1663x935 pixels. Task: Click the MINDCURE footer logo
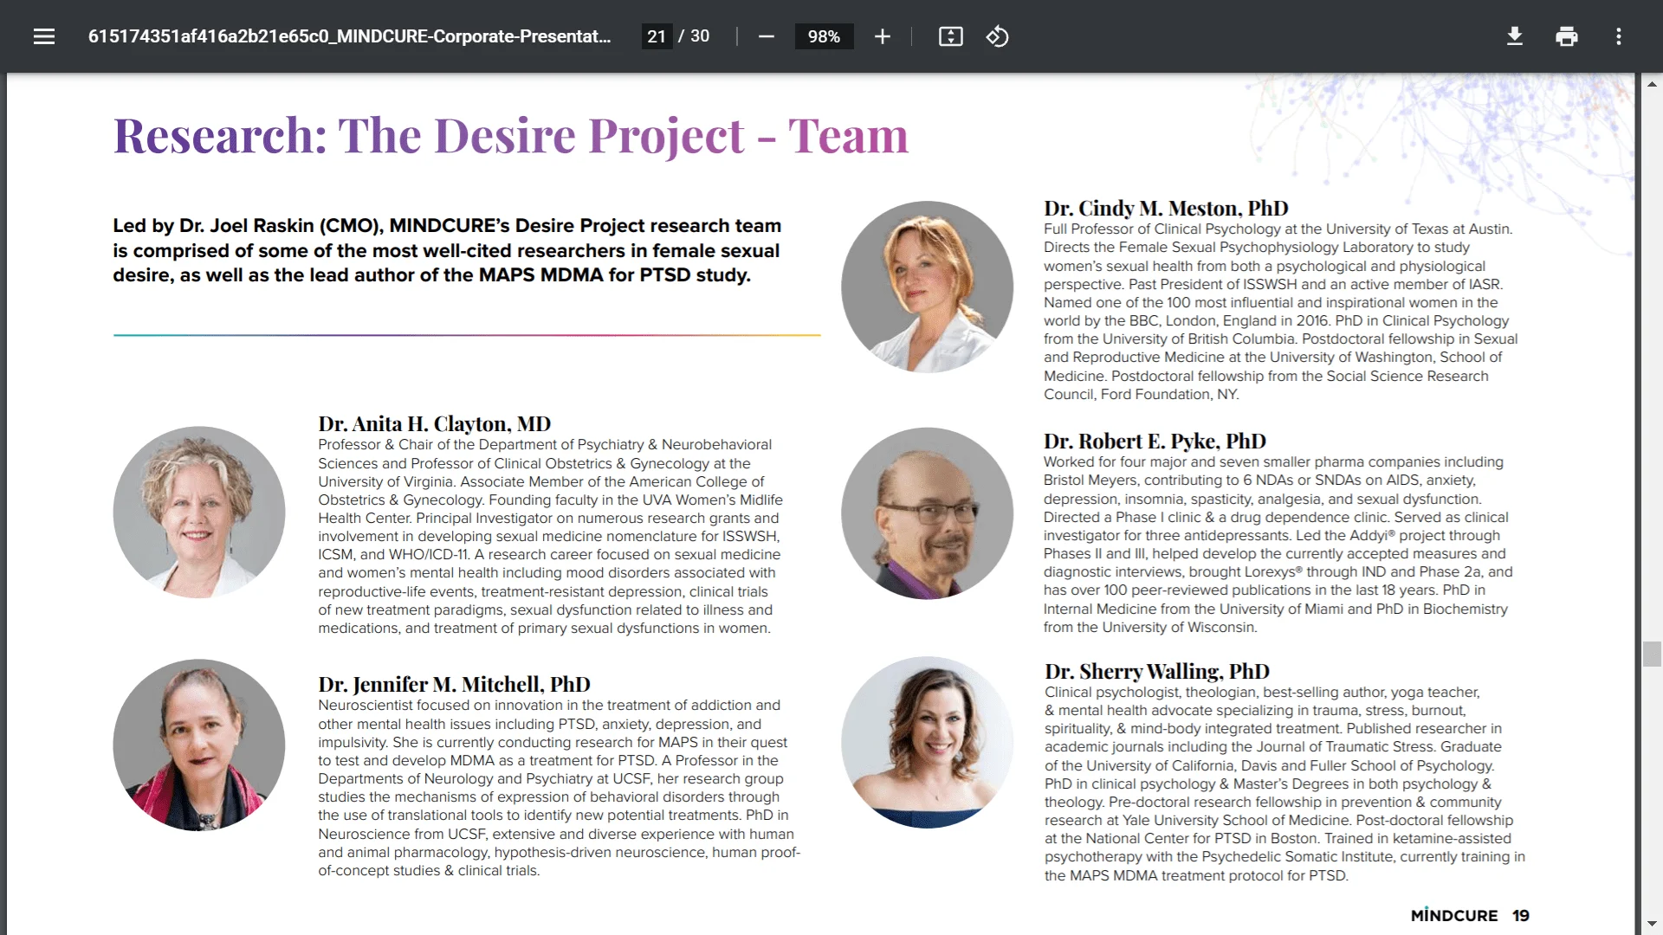tap(1454, 915)
